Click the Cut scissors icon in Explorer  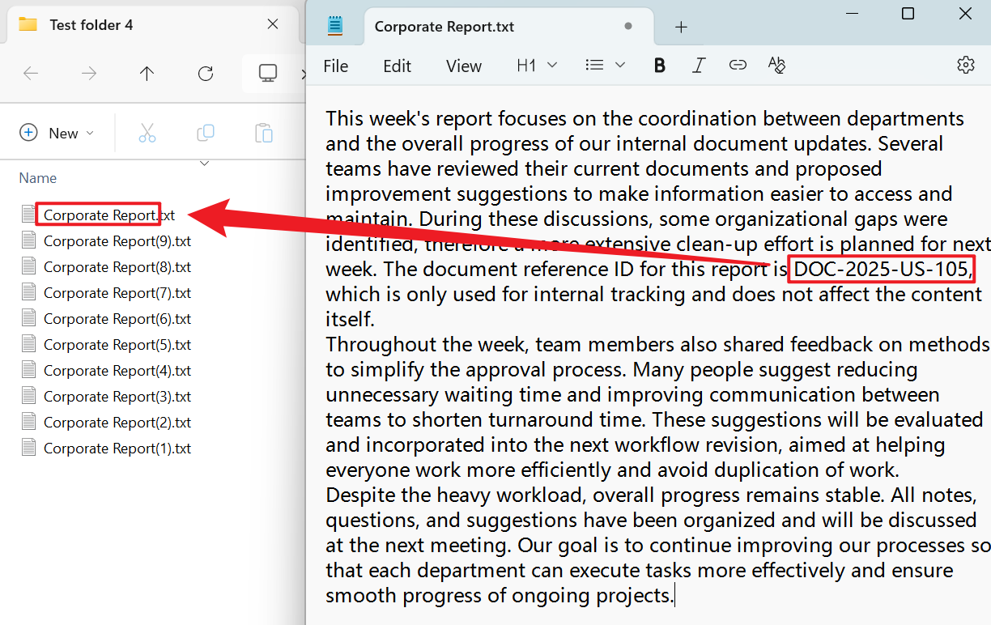point(147,133)
